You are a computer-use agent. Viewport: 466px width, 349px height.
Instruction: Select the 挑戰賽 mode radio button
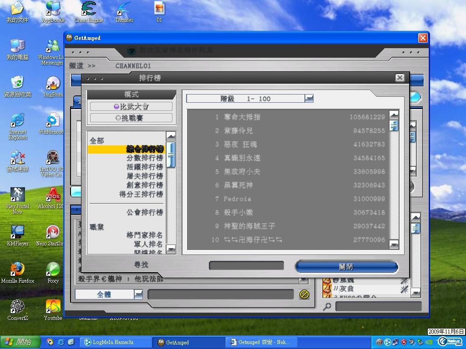coord(131,118)
